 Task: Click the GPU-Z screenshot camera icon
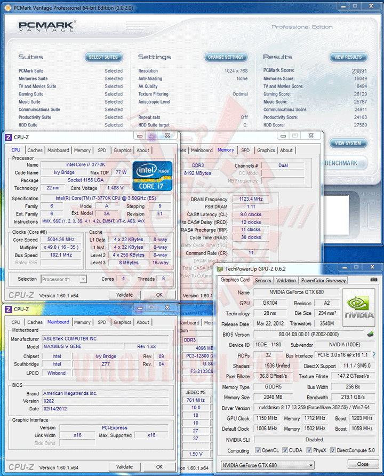point(374,280)
